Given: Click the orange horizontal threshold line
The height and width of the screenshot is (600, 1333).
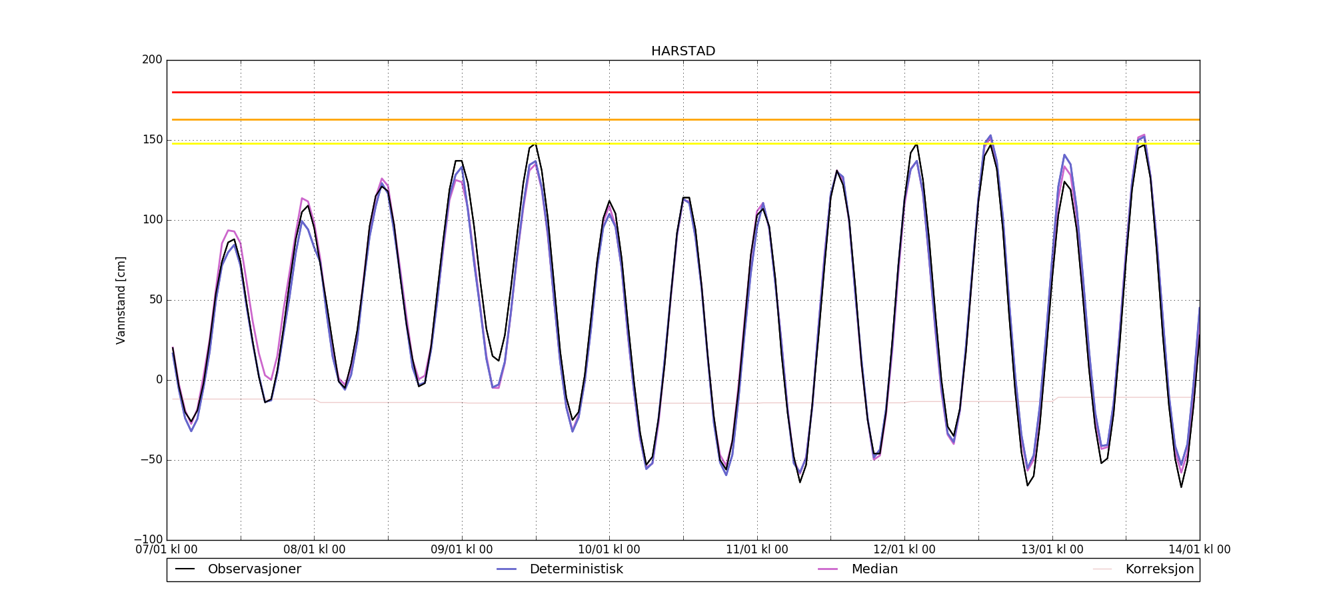Looking at the screenshot, I should (666, 120).
